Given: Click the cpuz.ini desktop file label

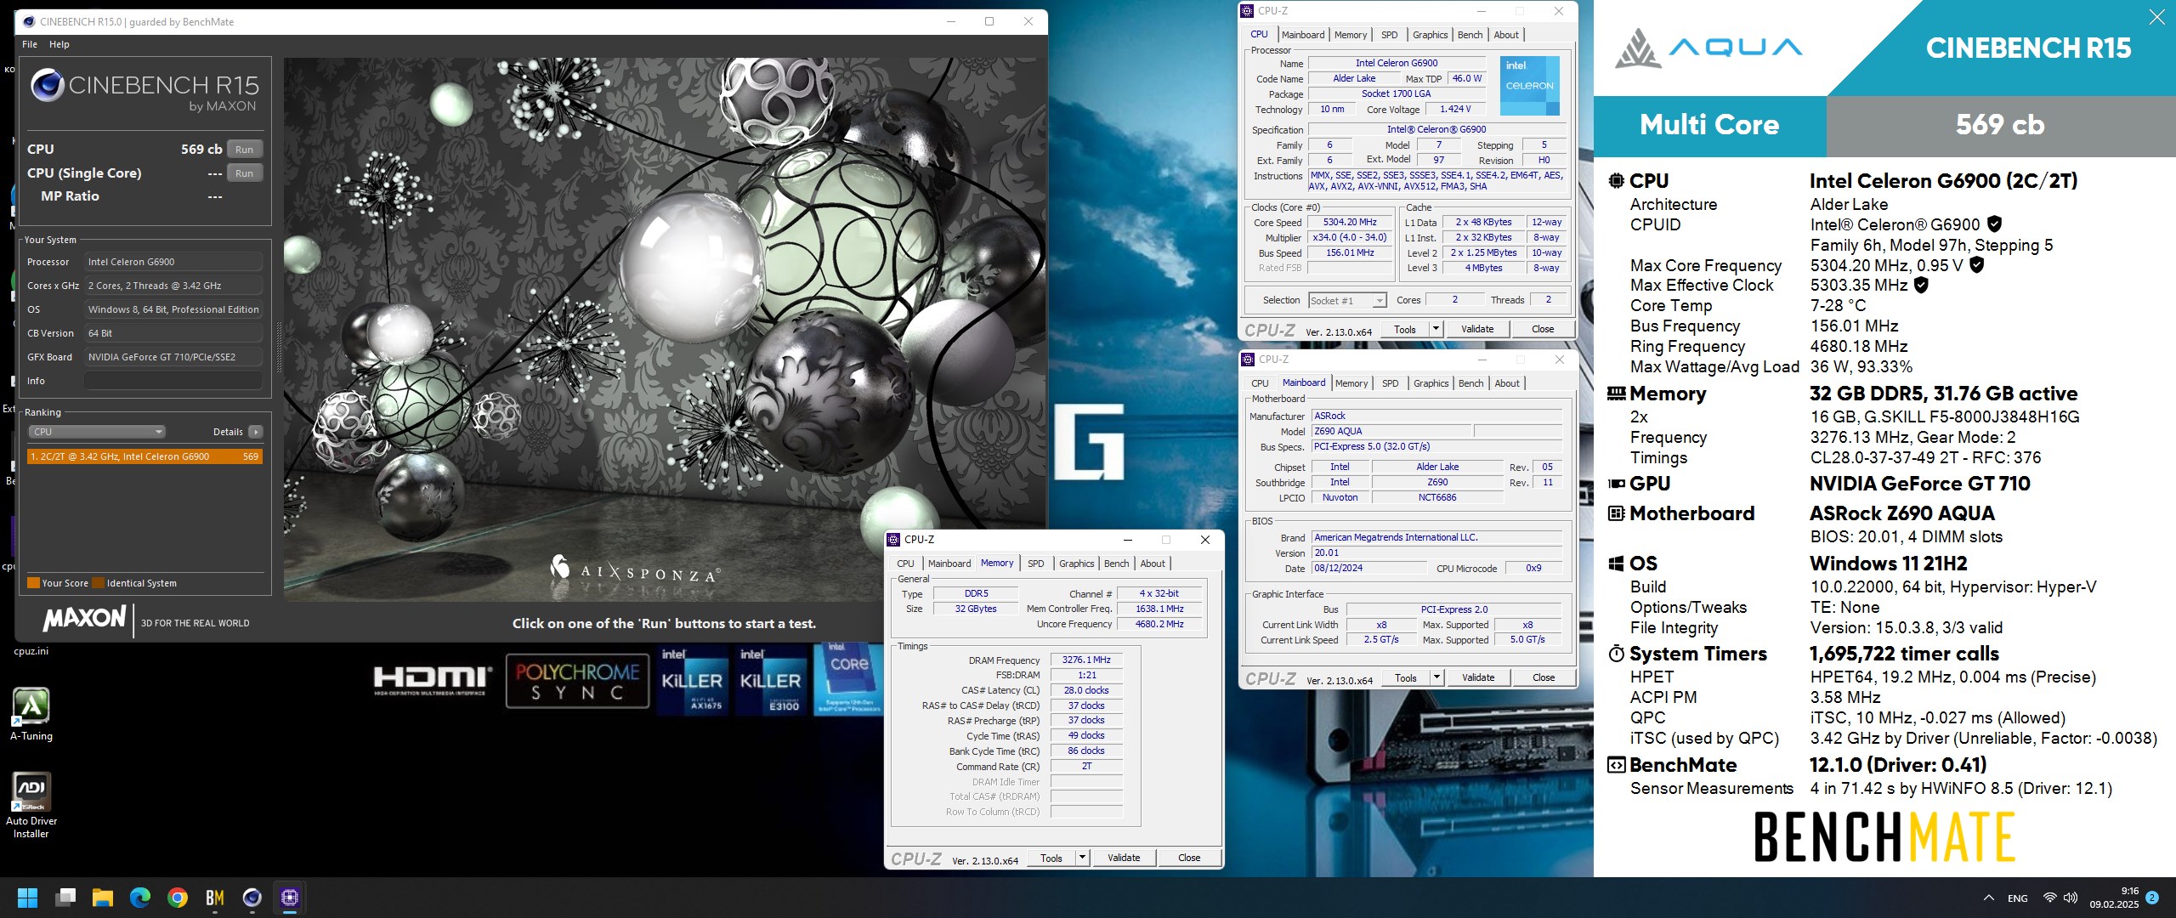Looking at the screenshot, I should (x=31, y=651).
